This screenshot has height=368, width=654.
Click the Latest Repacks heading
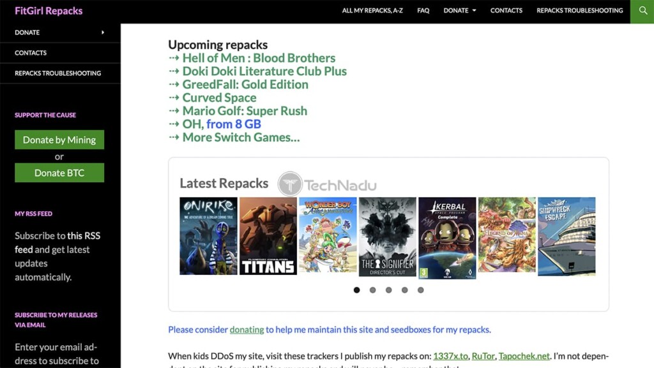tap(224, 183)
